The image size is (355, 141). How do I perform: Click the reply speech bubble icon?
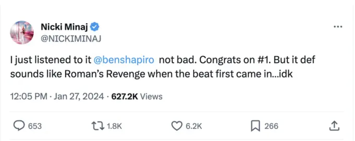click(x=19, y=126)
